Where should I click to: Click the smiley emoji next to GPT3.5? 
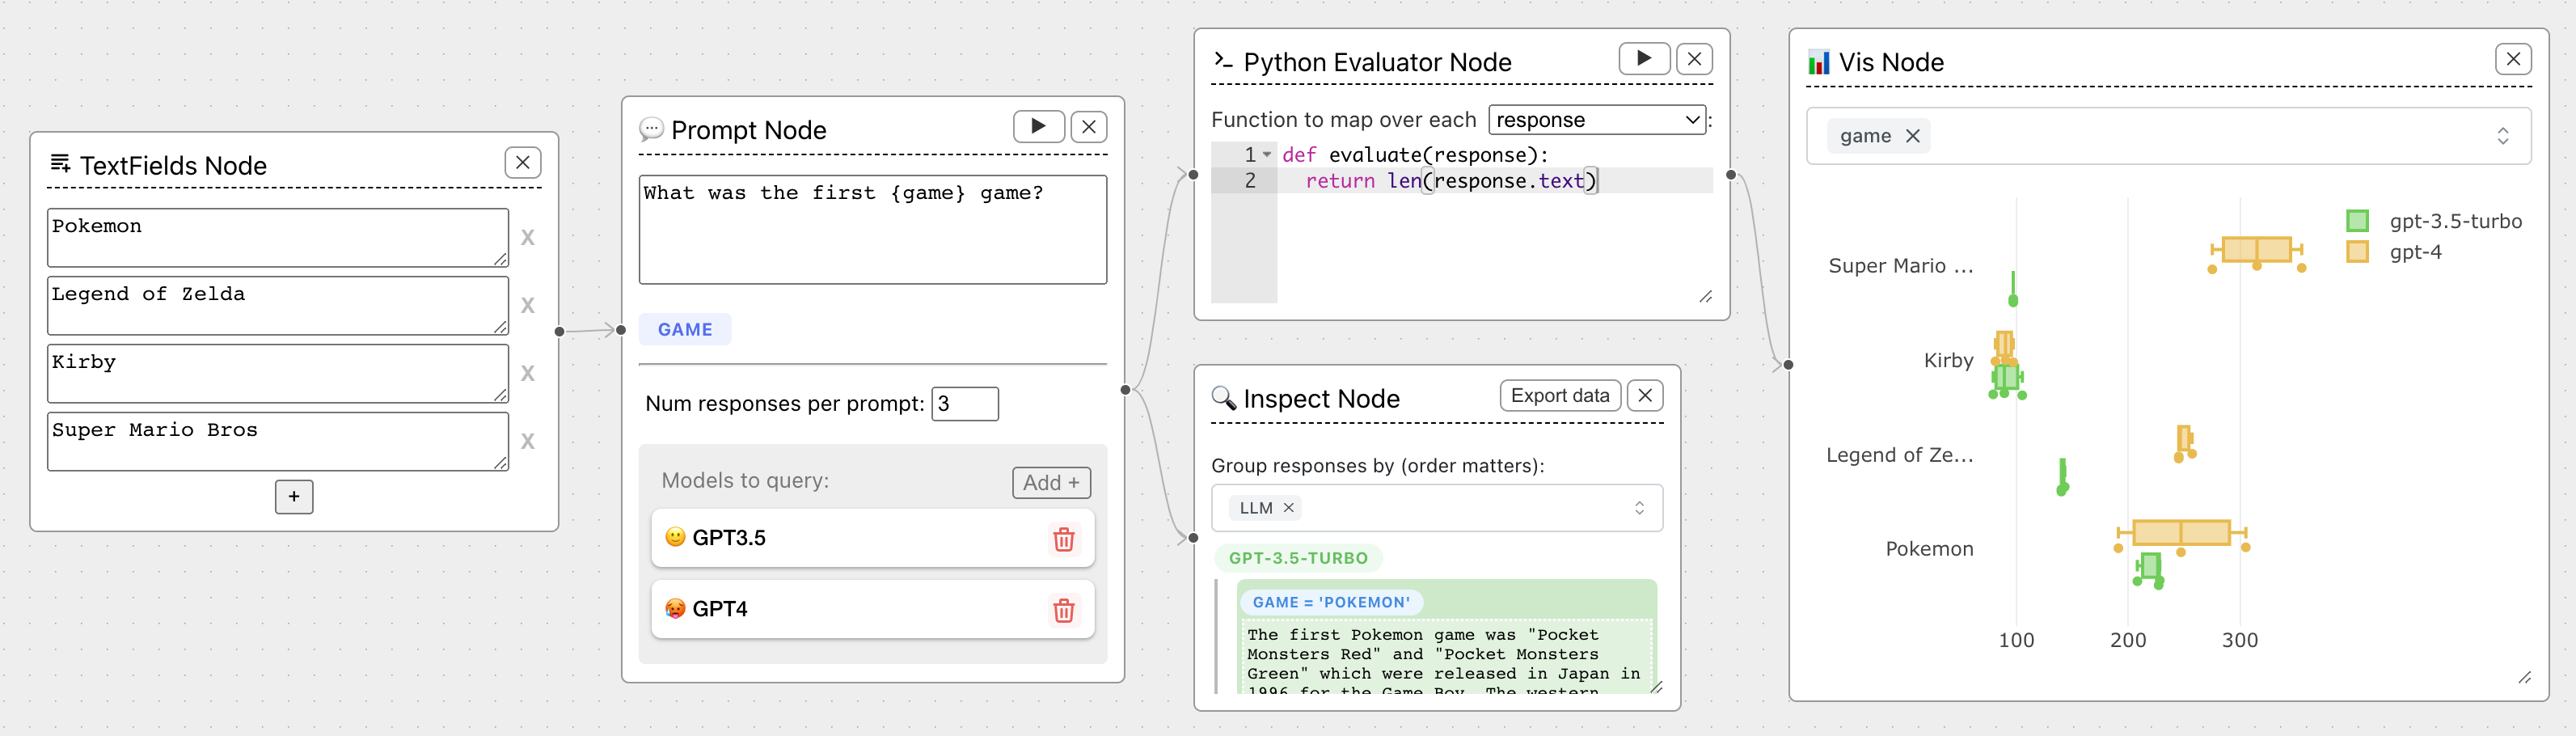coord(674,537)
